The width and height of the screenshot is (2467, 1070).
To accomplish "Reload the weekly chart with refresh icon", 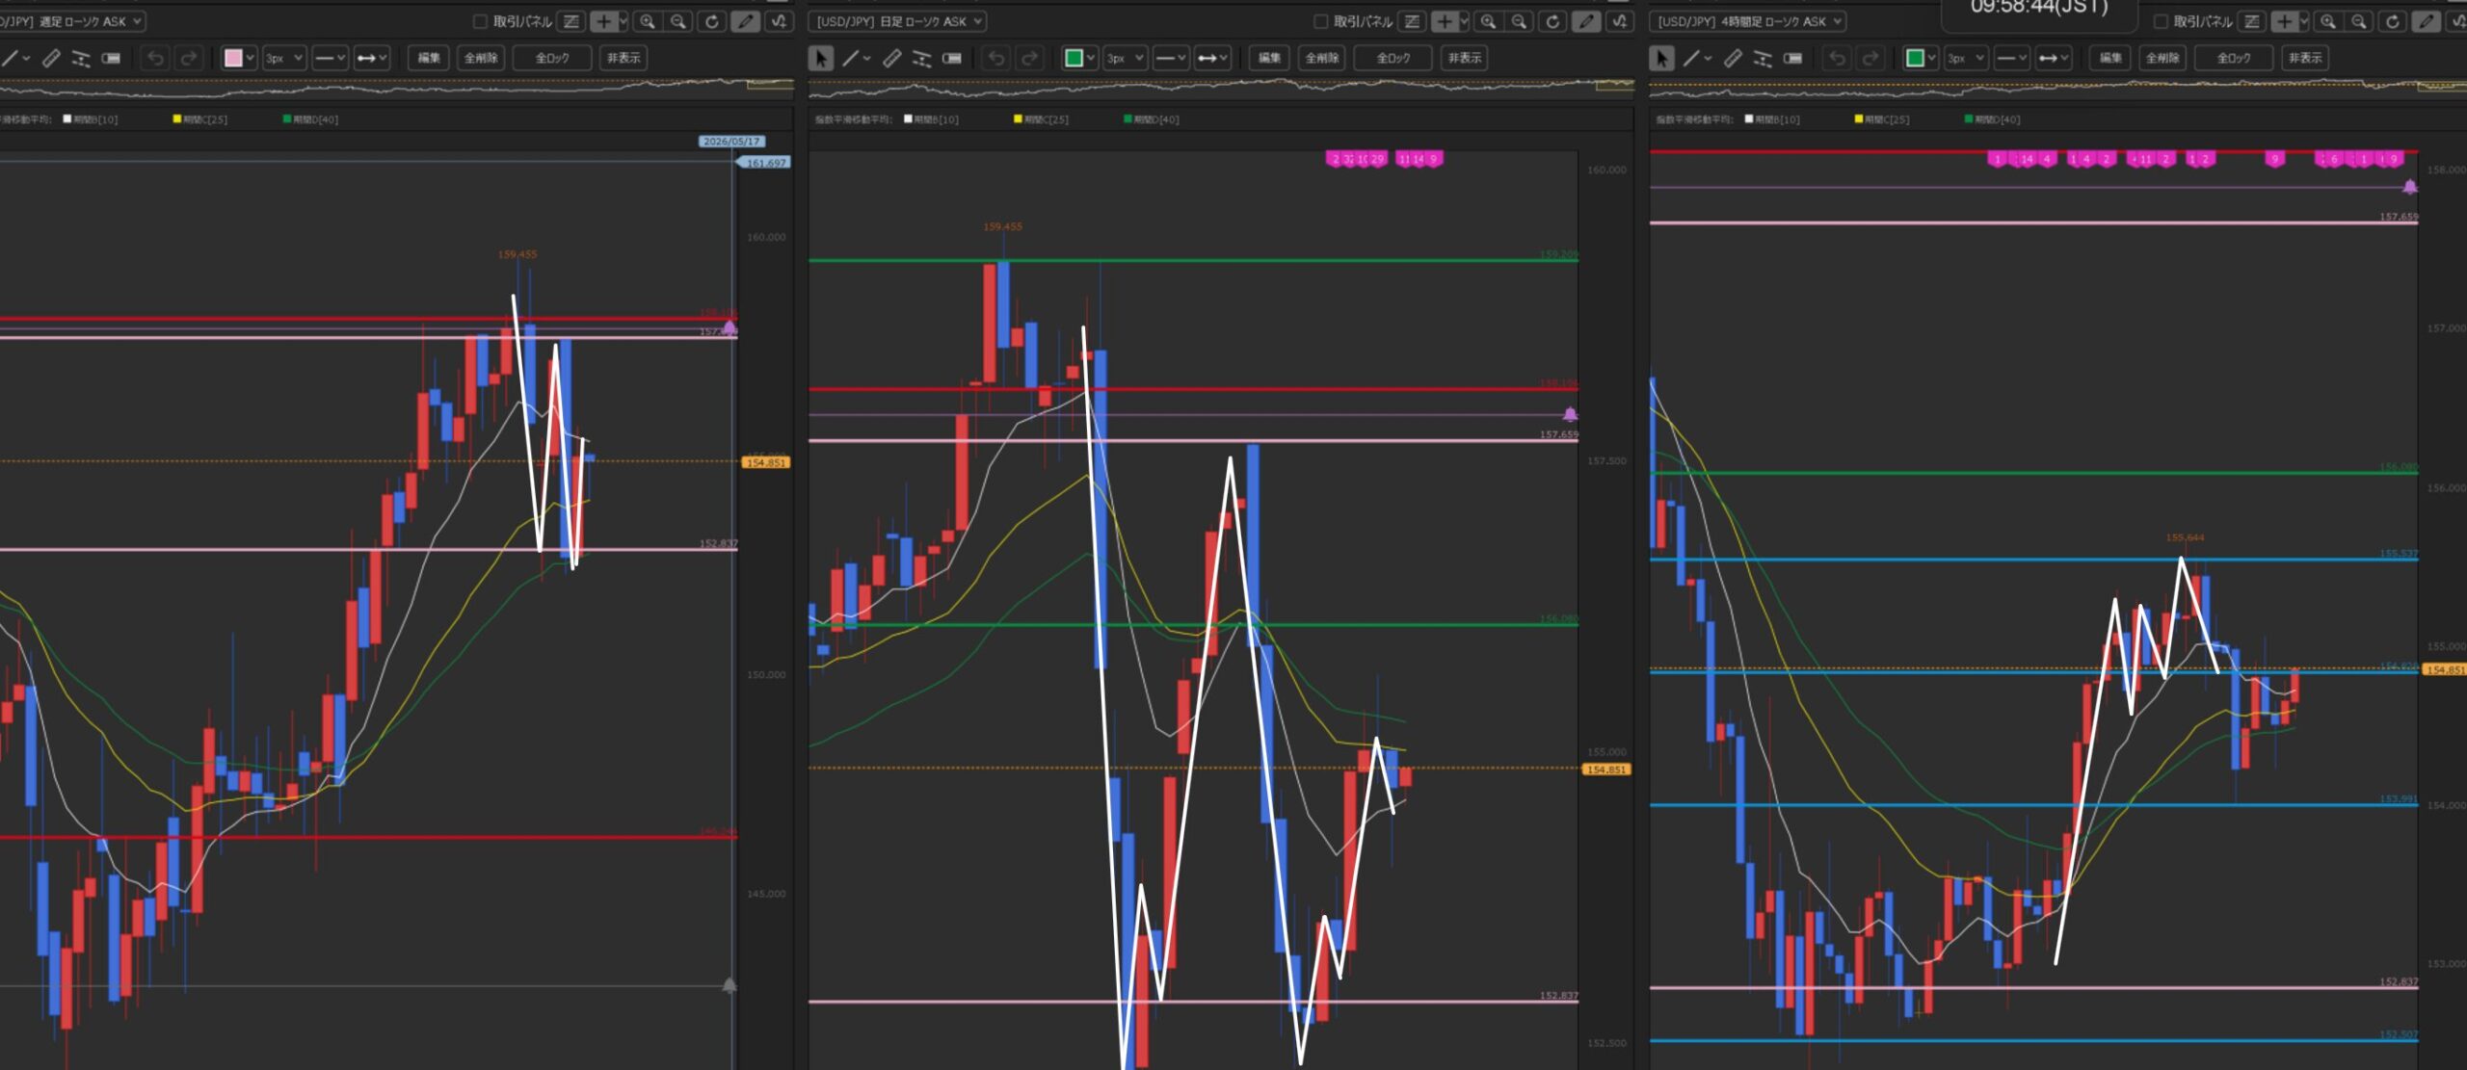I will pos(711,21).
